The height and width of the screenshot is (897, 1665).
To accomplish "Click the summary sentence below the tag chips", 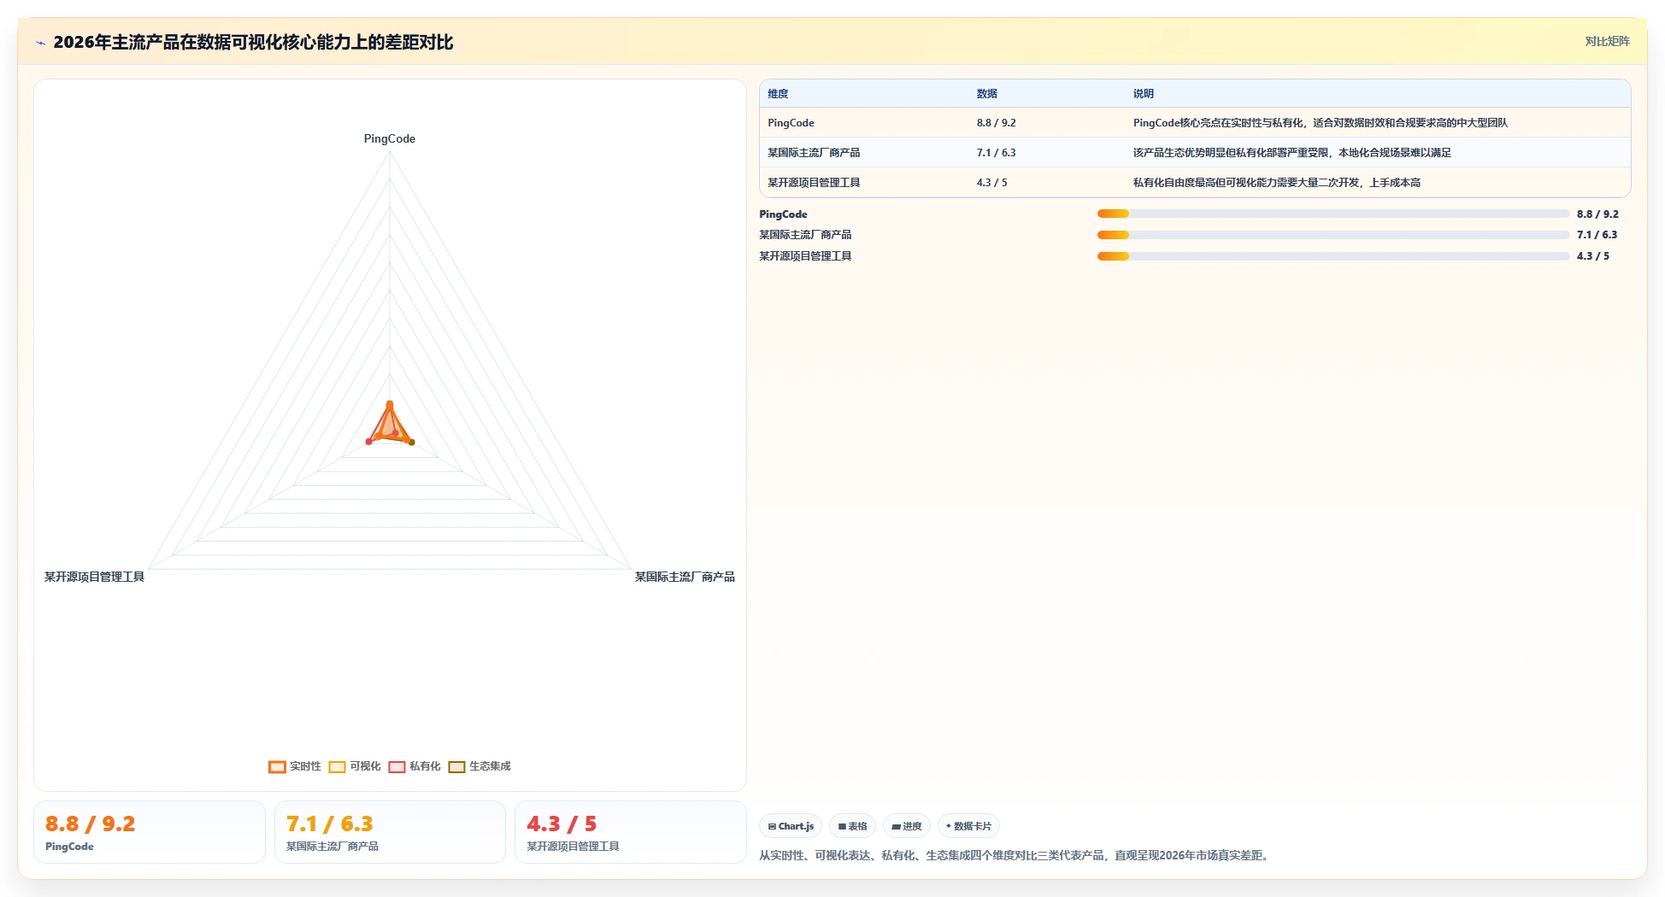I will coord(1015,855).
